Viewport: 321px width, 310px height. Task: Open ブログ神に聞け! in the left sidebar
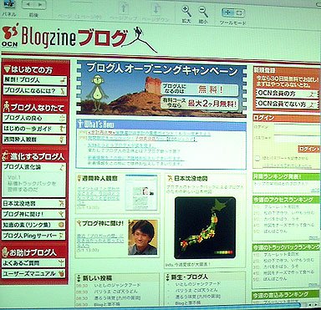coord(33,214)
